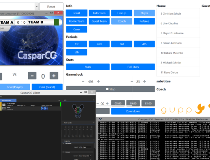210x160 pixels.
Task: Click Goal (Guest) button
Action: [47, 87]
